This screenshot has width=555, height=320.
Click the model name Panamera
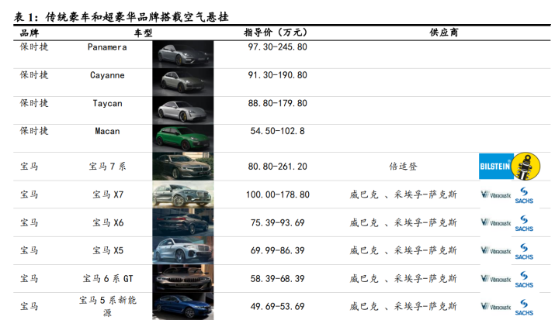107,47
